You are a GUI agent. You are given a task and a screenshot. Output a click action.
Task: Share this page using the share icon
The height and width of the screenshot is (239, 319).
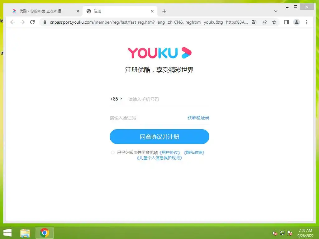click(264, 22)
